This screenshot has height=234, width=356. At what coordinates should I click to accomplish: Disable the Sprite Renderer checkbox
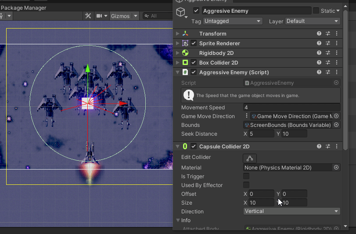pos(194,43)
